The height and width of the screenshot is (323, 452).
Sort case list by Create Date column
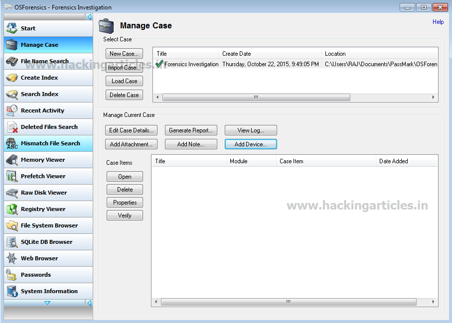point(271,54)
